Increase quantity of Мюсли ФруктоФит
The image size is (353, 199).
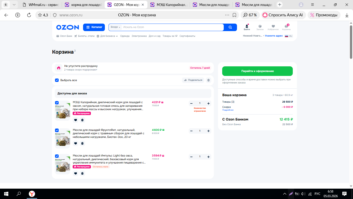click(x=208, y=131)
